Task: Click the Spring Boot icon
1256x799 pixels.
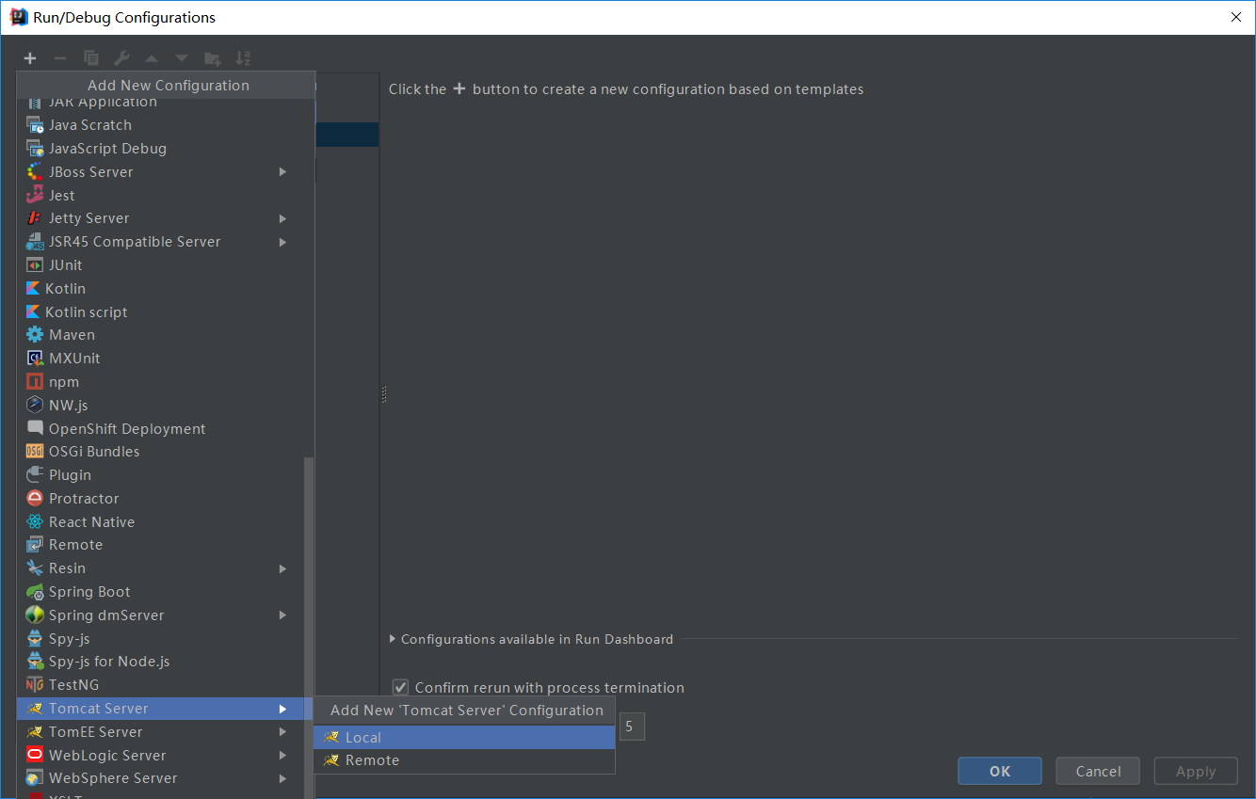Action: [35, 592]
